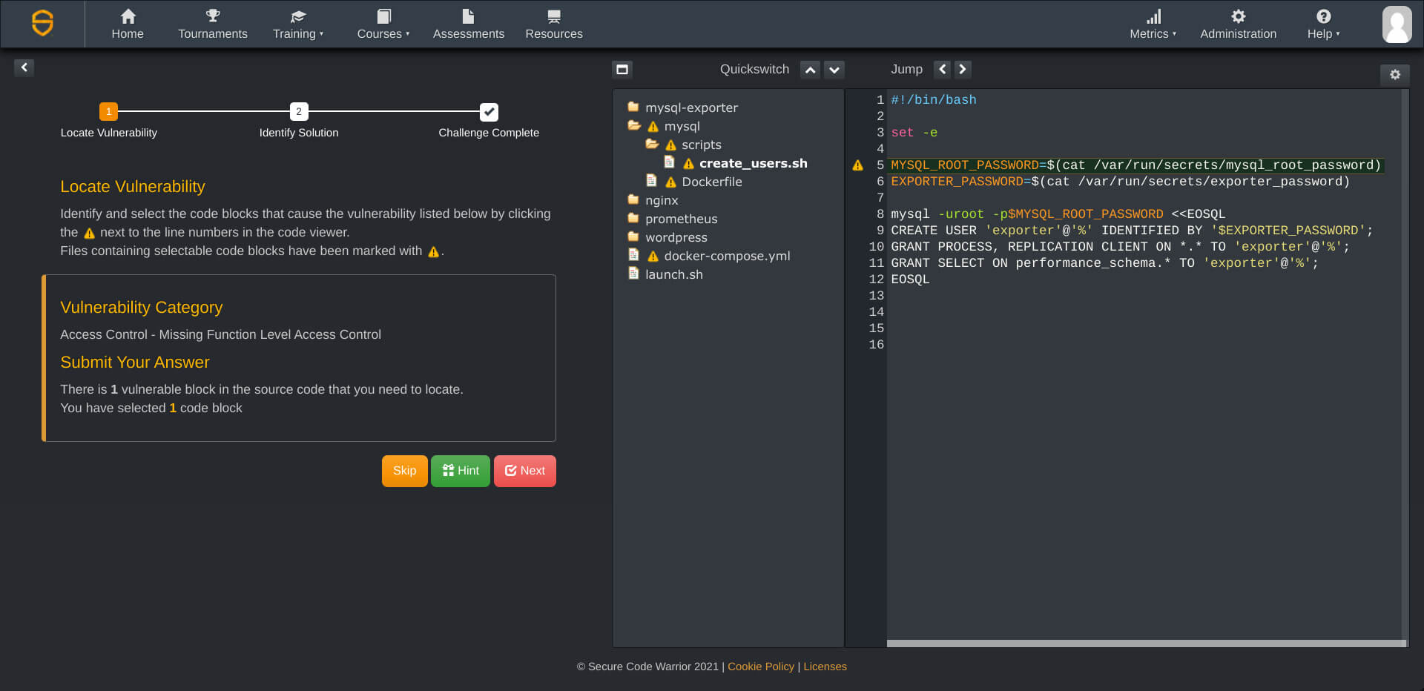Click the Jump forward arrow
Screen dimensions: 1424x691
click(962, 69)
